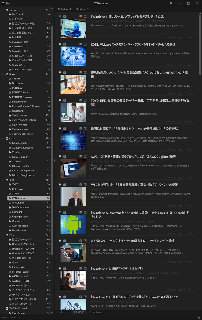Click the internal view icon for the TOYO TIRE article
This screenshot has height=320, width=202.
click(81, 100)
